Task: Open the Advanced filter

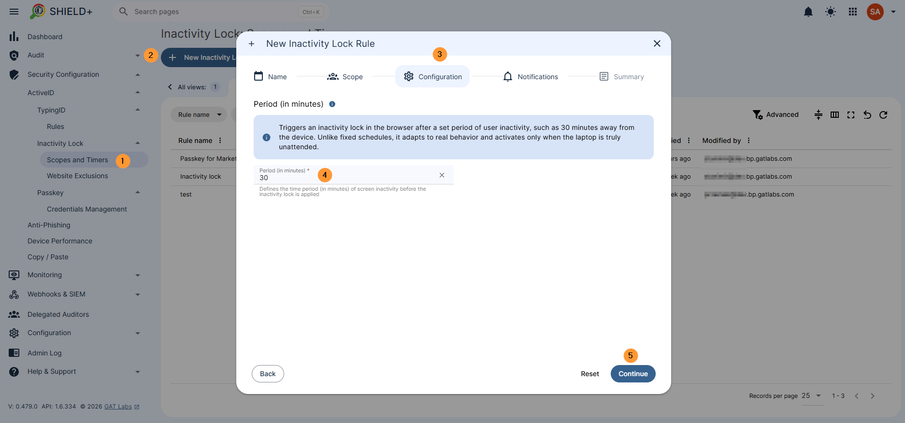Action: click(x=776, y=114)
